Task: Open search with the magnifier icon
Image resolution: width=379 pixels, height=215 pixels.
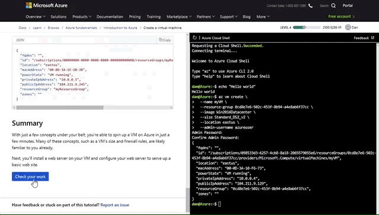Action: (333, 5)
